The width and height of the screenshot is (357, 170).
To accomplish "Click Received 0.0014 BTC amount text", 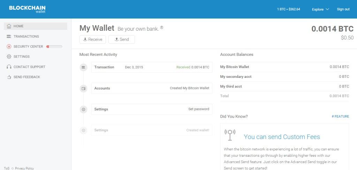I will (192, 67).
